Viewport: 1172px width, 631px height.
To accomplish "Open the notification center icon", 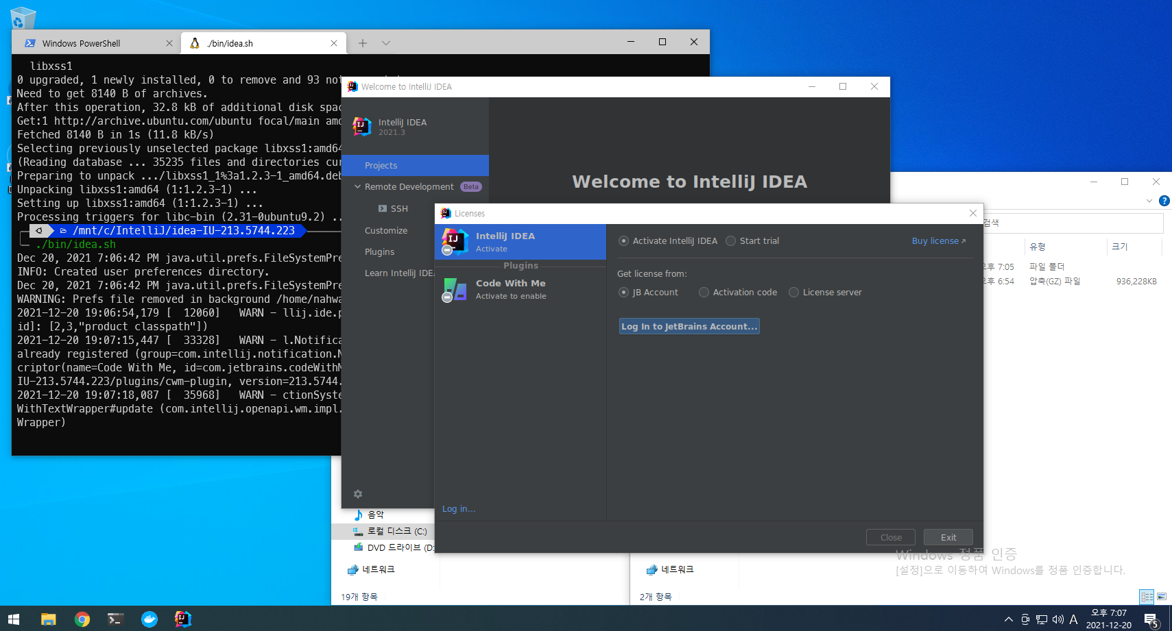I will (x=1151, y=619).
